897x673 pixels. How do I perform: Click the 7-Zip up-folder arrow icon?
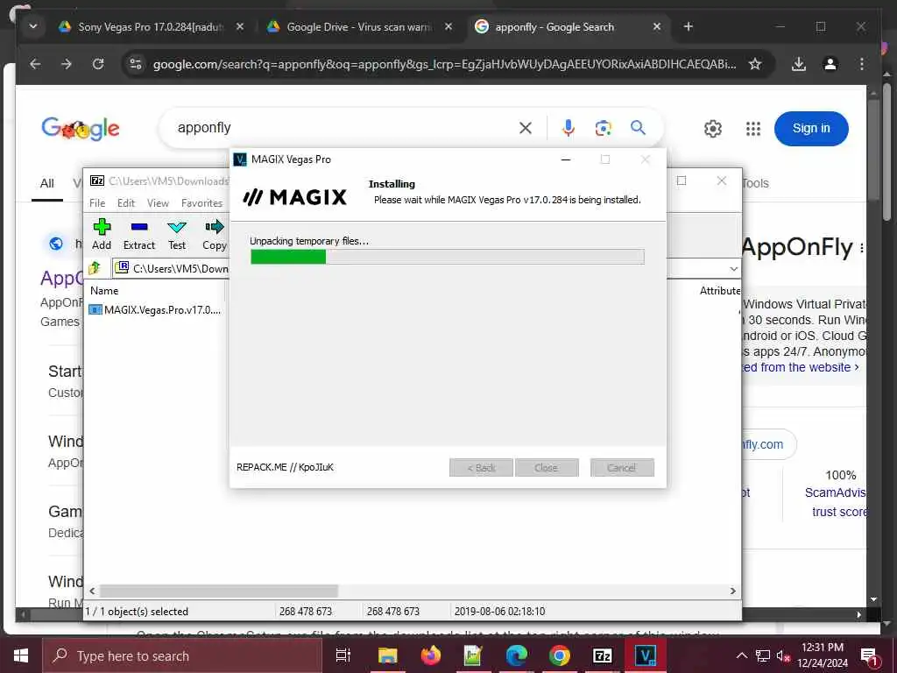95,267
